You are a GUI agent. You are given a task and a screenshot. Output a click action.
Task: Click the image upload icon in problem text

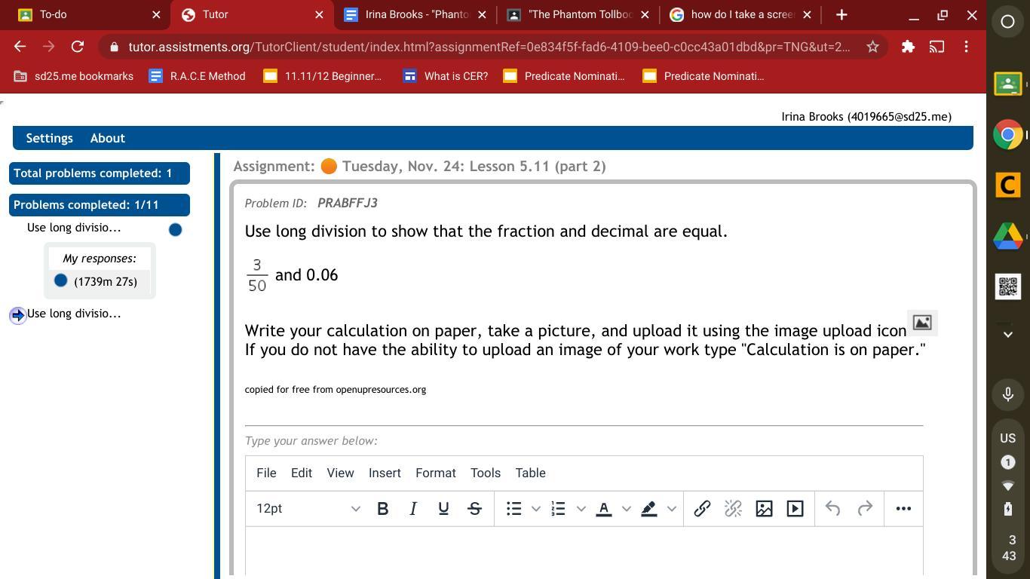(922, 323)
